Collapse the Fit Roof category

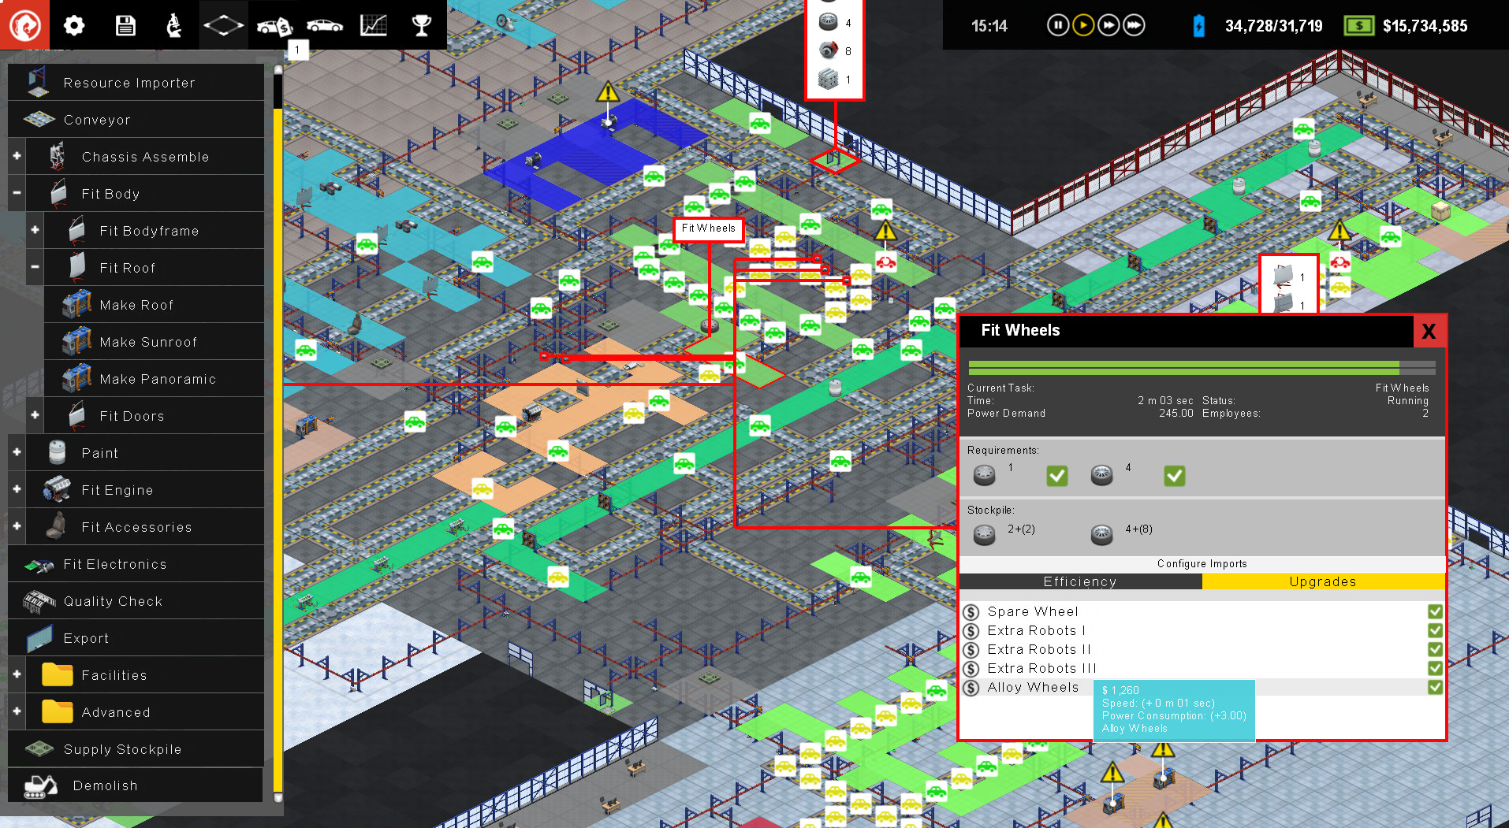34,267
